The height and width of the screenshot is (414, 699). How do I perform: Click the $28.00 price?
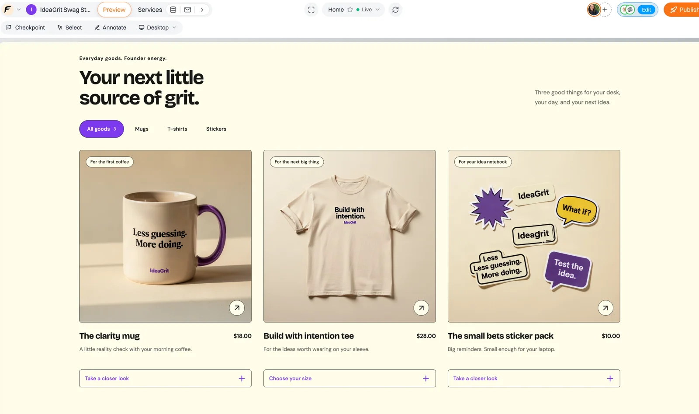426,336
